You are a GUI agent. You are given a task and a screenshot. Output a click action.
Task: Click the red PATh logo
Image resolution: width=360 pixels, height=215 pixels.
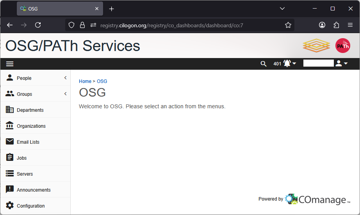pos(343,46)
